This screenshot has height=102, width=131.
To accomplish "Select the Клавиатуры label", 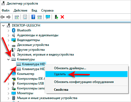I will [26, 59].
